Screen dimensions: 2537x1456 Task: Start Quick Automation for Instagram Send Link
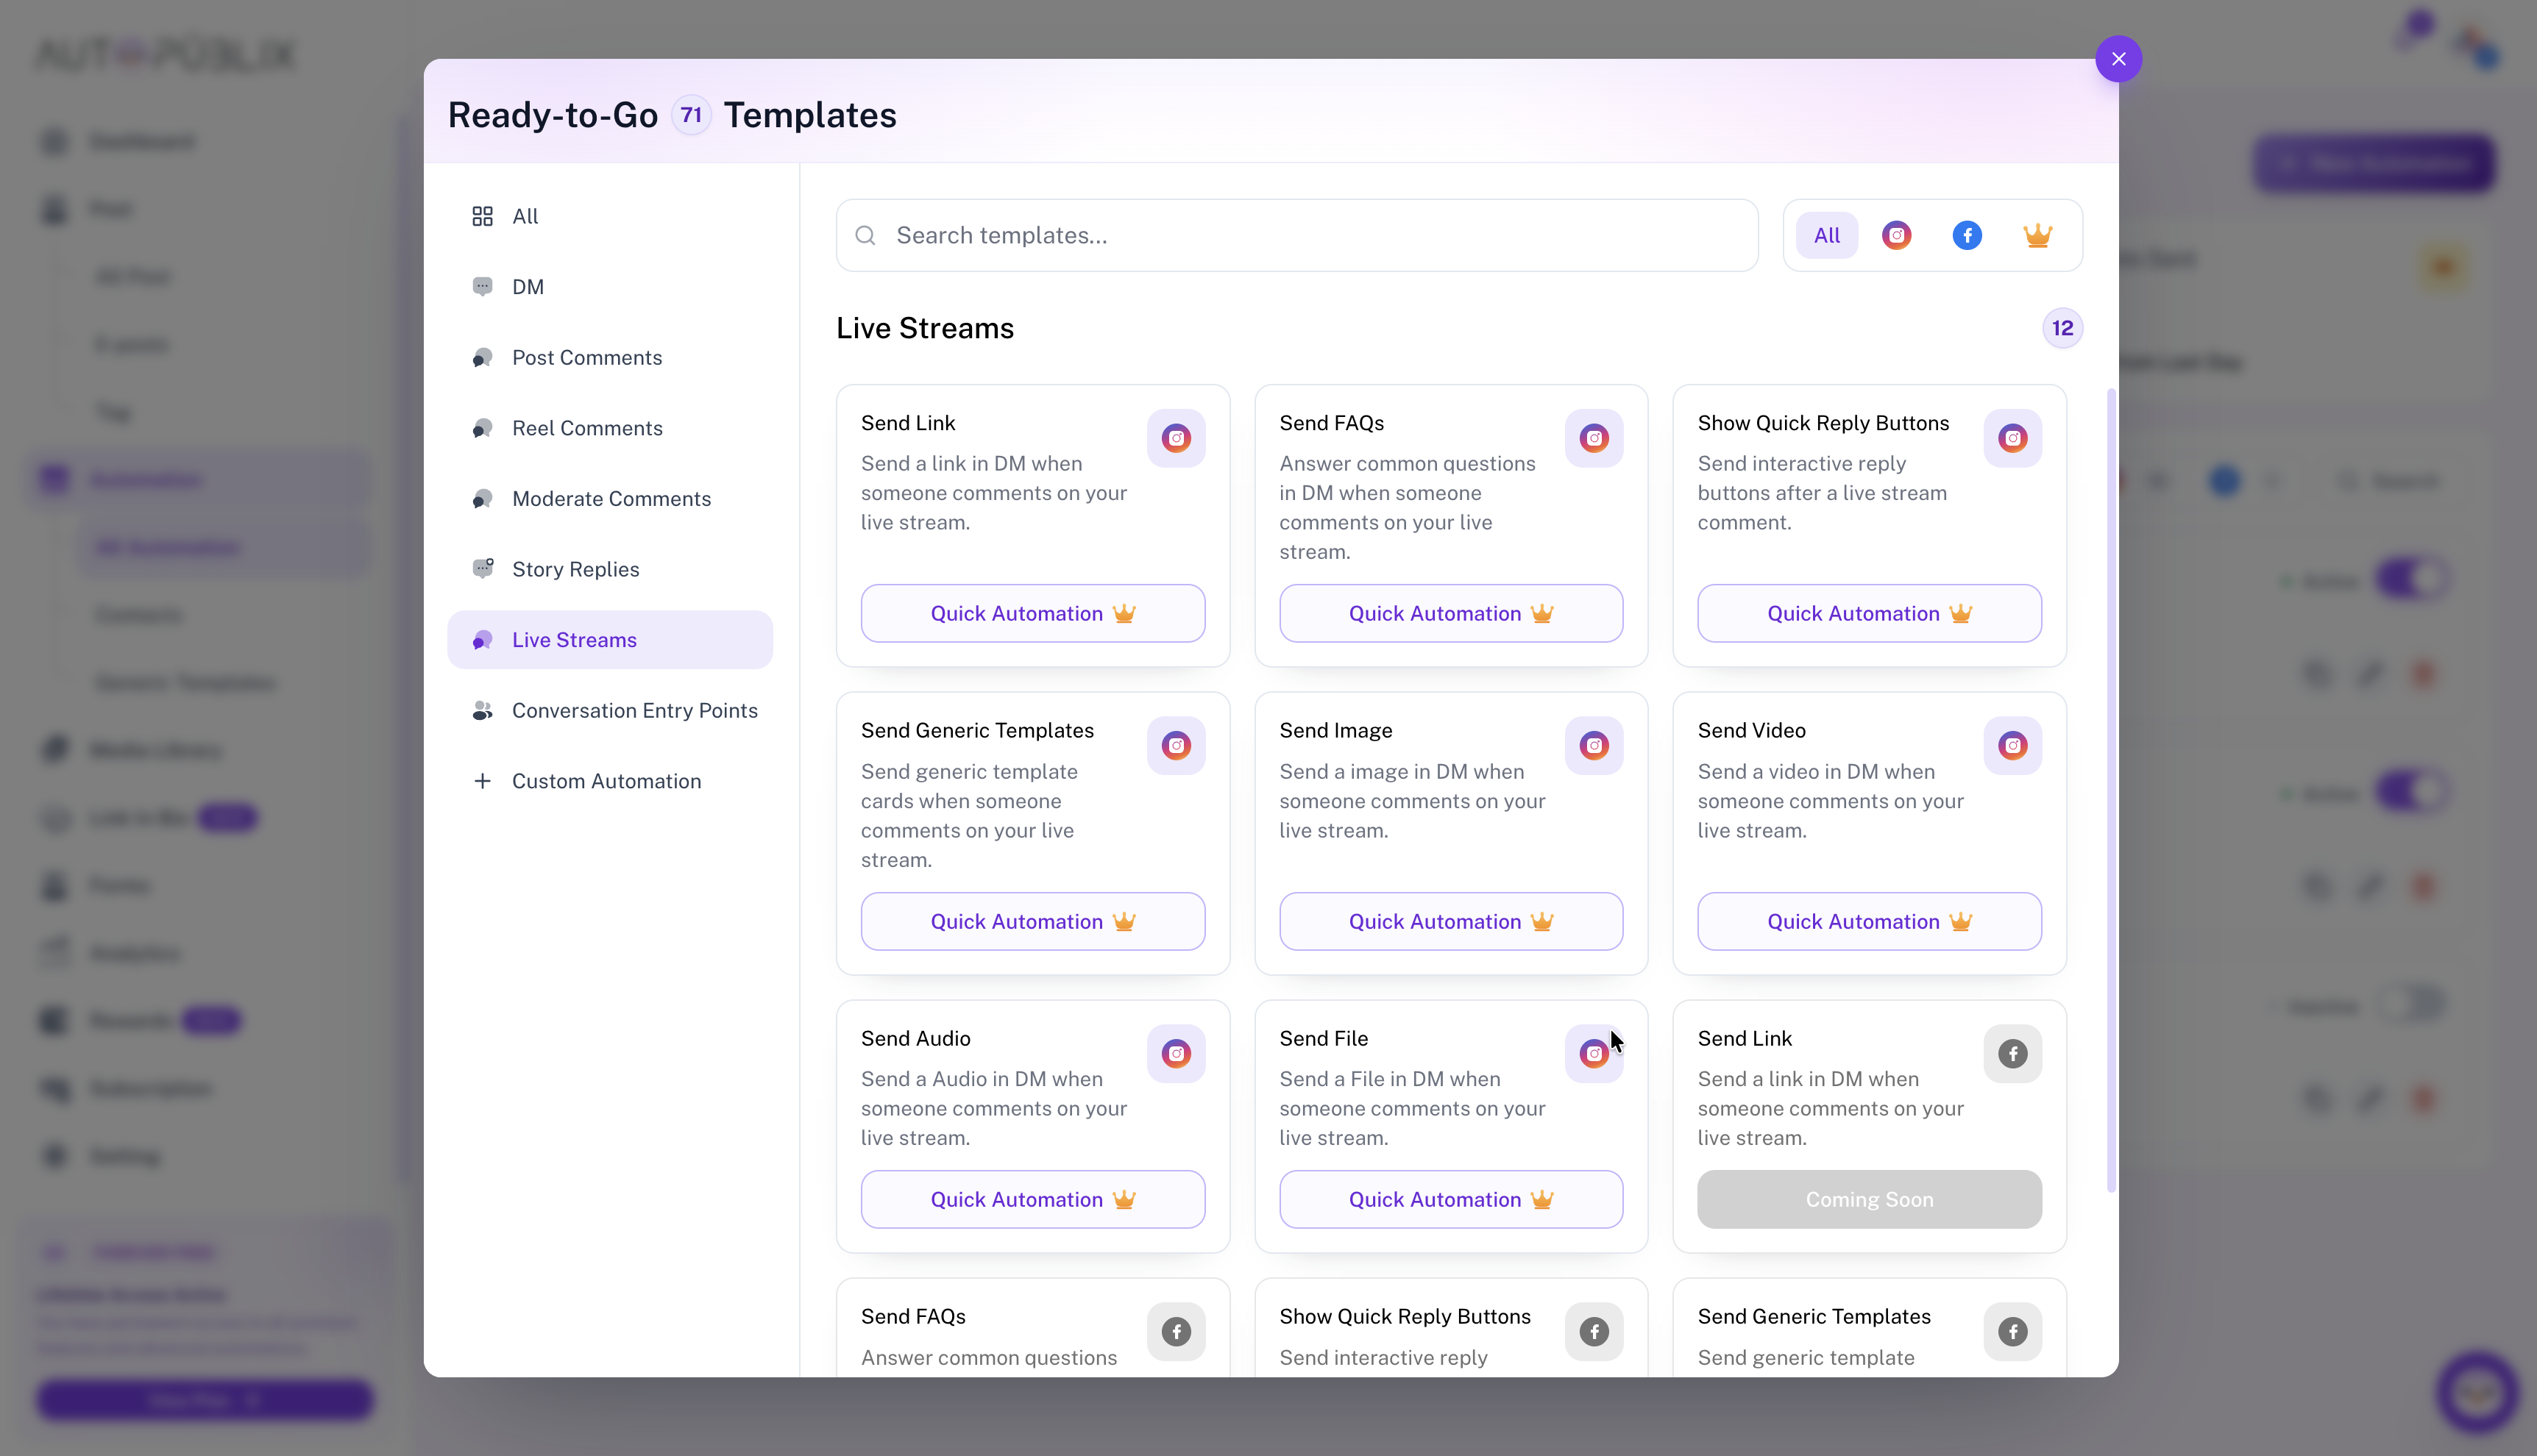pyautogui.click(x=1032, y=614)
